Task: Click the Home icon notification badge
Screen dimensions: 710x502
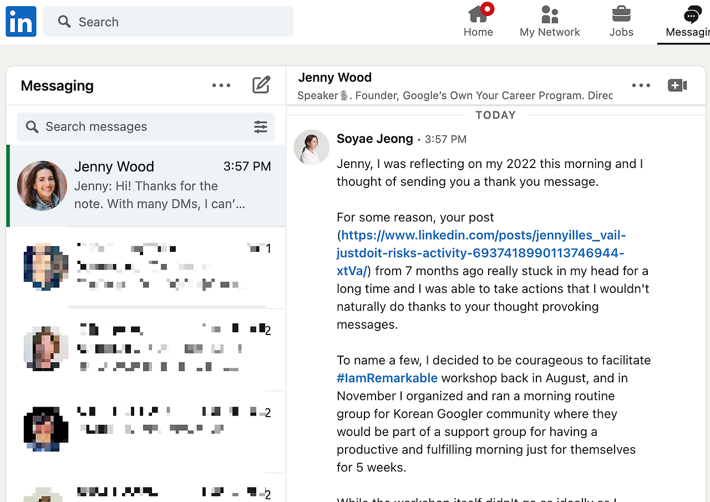Action: click(x=487, y=9)
